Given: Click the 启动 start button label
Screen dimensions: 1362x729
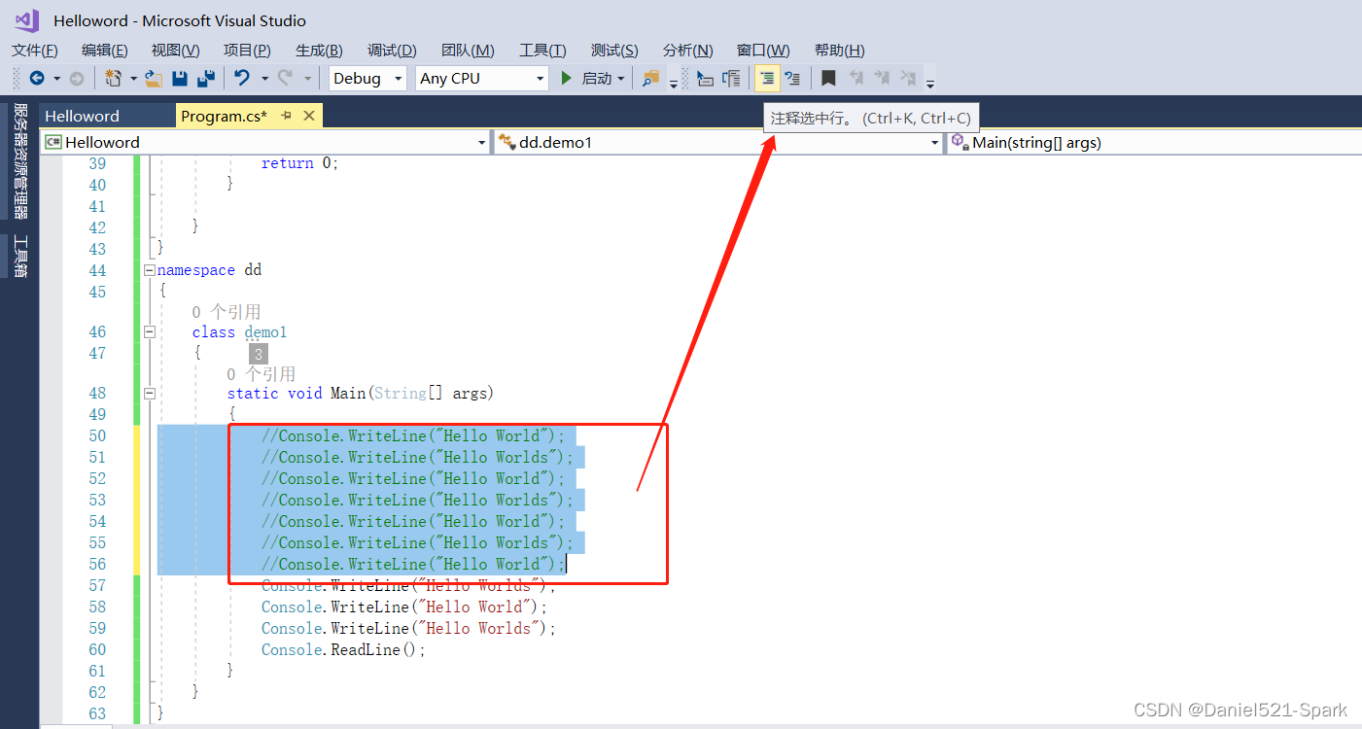Looking at the screenshot, I should coord(597,78).
